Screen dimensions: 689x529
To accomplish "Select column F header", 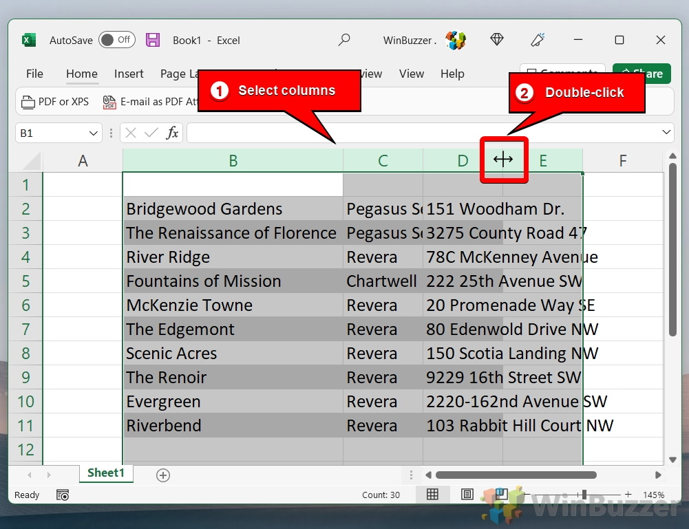I will (623, 161).
